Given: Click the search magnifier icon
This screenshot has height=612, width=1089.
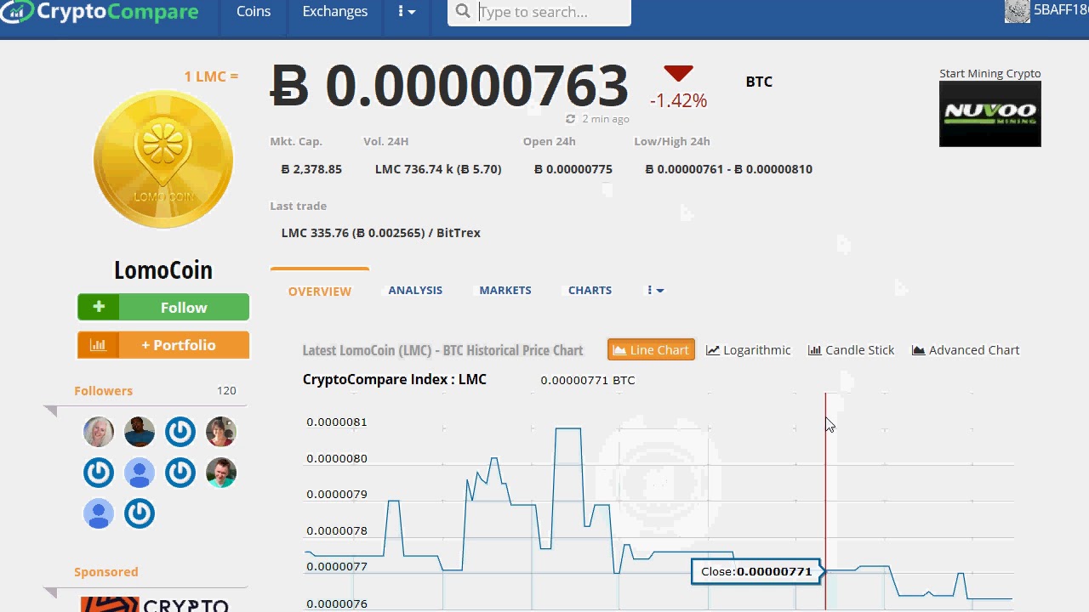Looking at the screenshot, I should pos(463,11).
